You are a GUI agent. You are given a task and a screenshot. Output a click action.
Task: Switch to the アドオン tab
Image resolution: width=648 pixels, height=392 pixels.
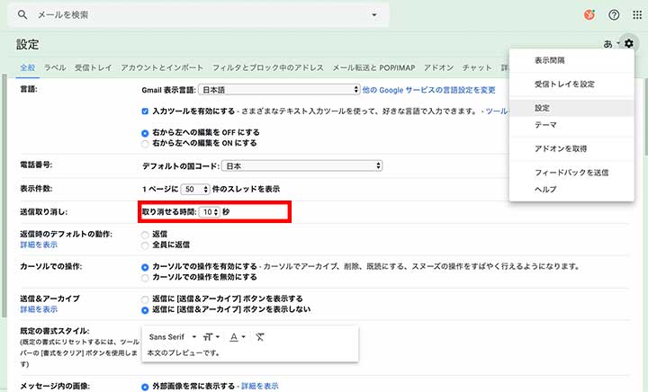coord(438,67)
